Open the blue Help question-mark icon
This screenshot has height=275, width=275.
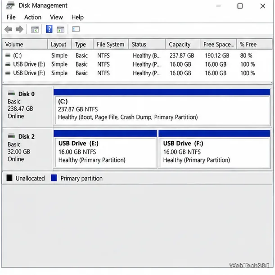point(49,29)
